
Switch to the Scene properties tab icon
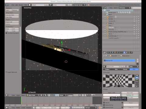pyautogui.click(x=110, y=52)
